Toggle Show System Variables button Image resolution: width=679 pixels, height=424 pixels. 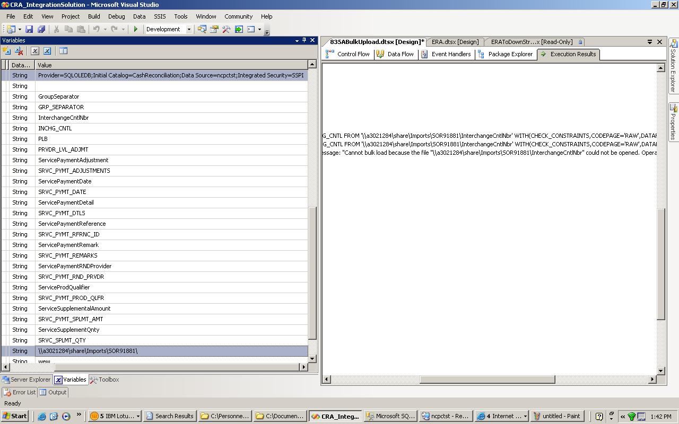point(35,51)
